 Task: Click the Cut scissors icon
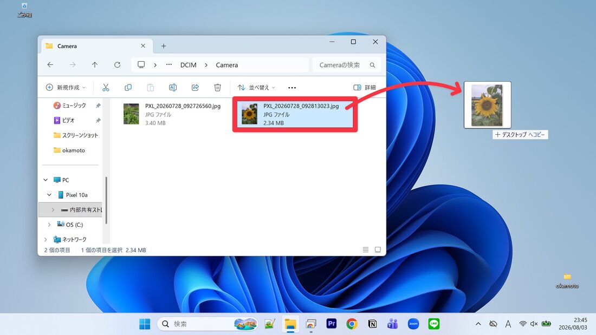click(x=106, y=88)
